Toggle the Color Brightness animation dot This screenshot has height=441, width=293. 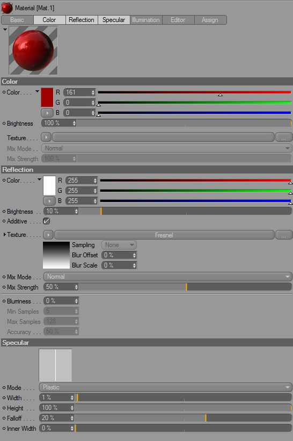point(4,123)
